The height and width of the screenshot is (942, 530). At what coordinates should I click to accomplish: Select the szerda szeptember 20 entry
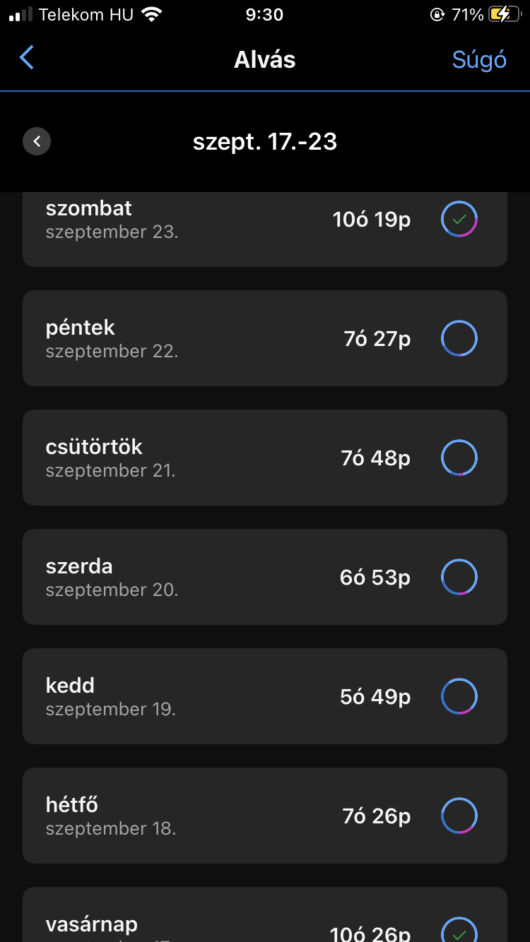(212, 577)
